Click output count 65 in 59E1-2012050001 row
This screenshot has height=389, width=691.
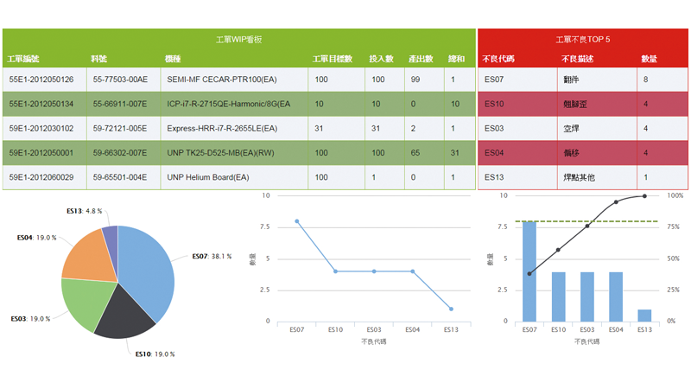pyautogui.click(x=415, y=153)
